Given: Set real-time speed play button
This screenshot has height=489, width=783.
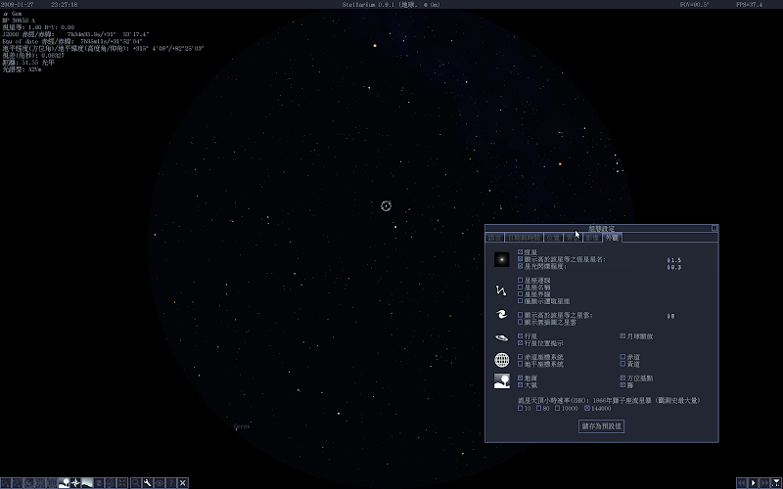Looking at the screenshot, I should 753,483.
